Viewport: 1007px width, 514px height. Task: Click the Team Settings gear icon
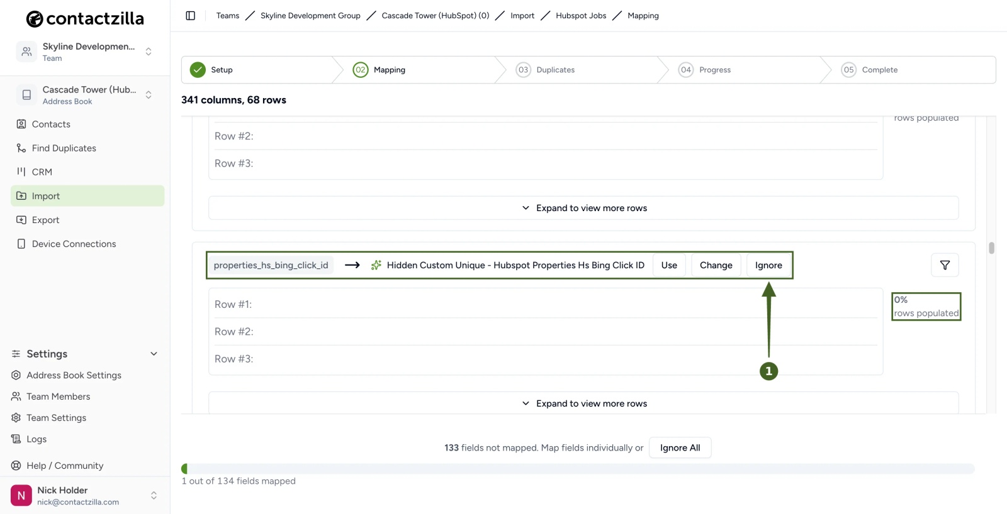(x=16, y=418)
